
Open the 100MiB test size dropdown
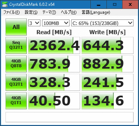click(x=56, y=23)
